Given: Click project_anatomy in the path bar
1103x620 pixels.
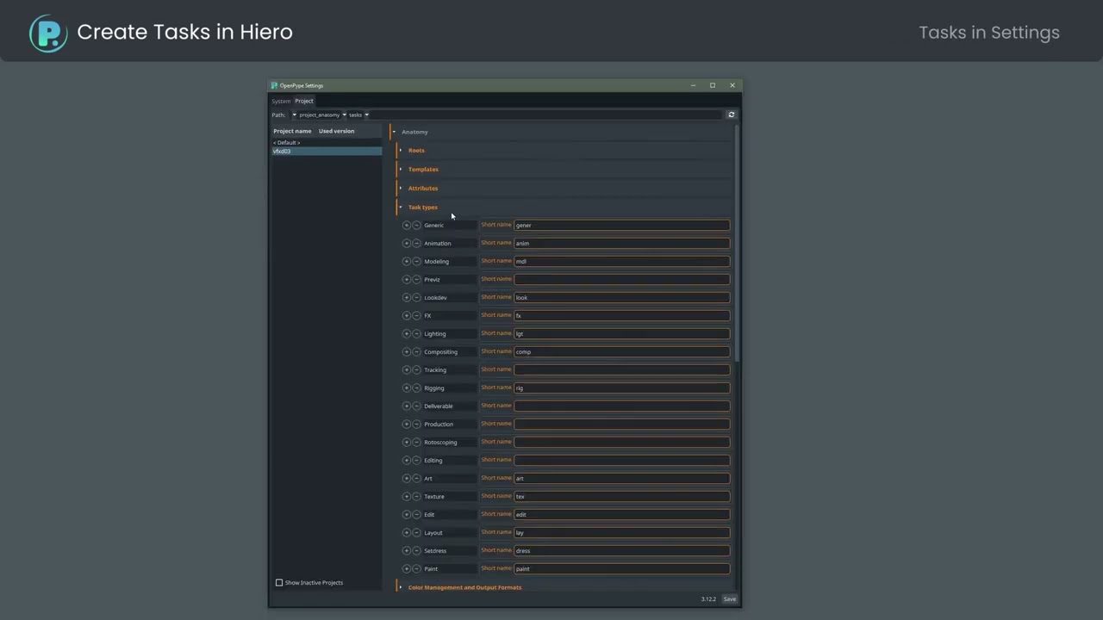Looking at the screenshot, I should coord(319,115).
